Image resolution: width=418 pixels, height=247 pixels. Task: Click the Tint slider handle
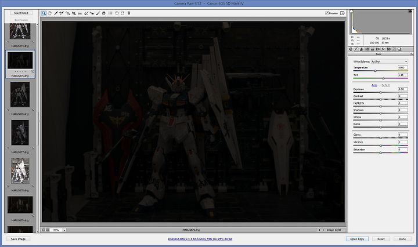(x=383, y=78)
